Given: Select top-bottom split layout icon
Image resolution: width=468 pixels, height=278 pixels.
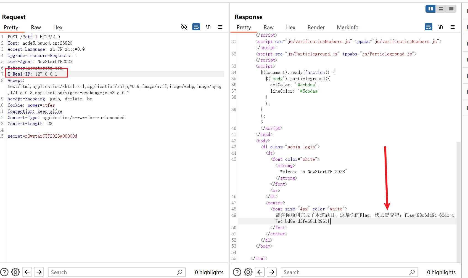Looking at the screenshot, I should click(x=441, y=9).
